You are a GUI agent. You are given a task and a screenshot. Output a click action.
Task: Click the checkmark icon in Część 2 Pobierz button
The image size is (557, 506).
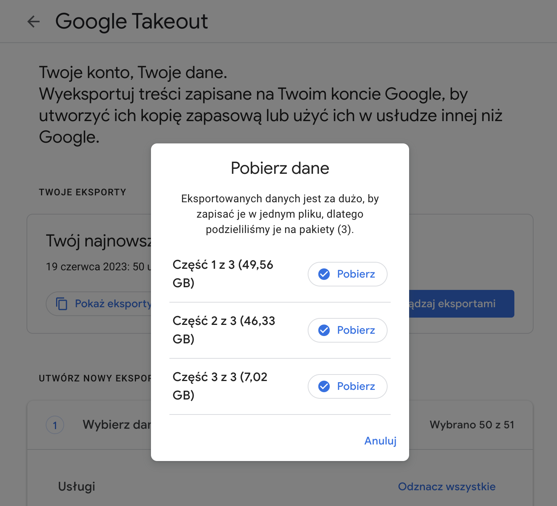click(324, 330)
